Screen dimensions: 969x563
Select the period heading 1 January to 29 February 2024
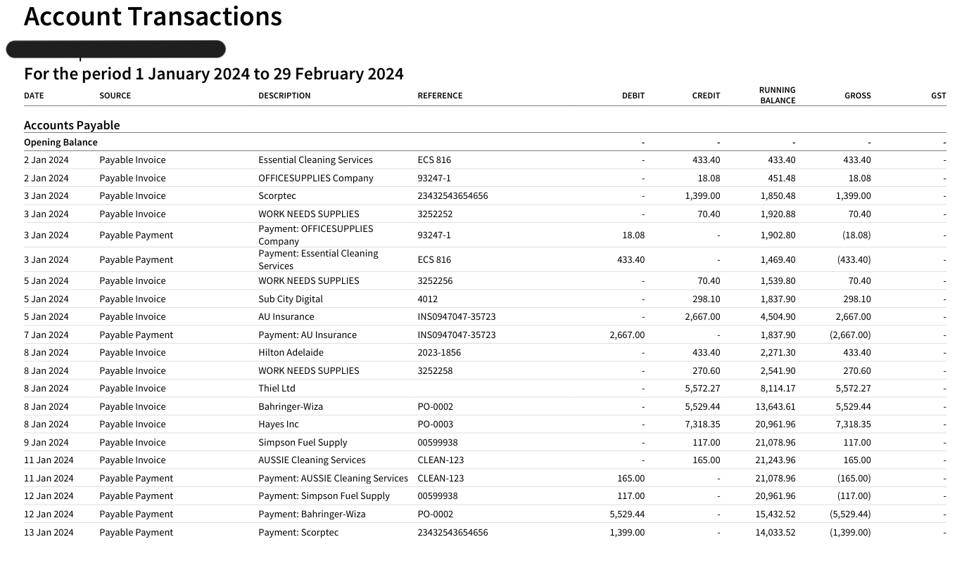click(214, 74)
